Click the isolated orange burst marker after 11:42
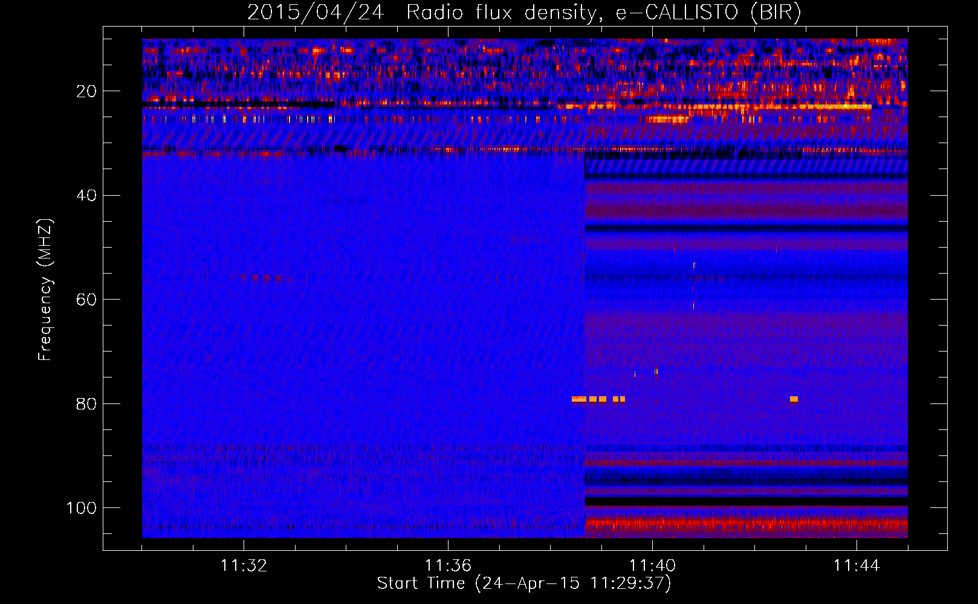 click(794, 399)
